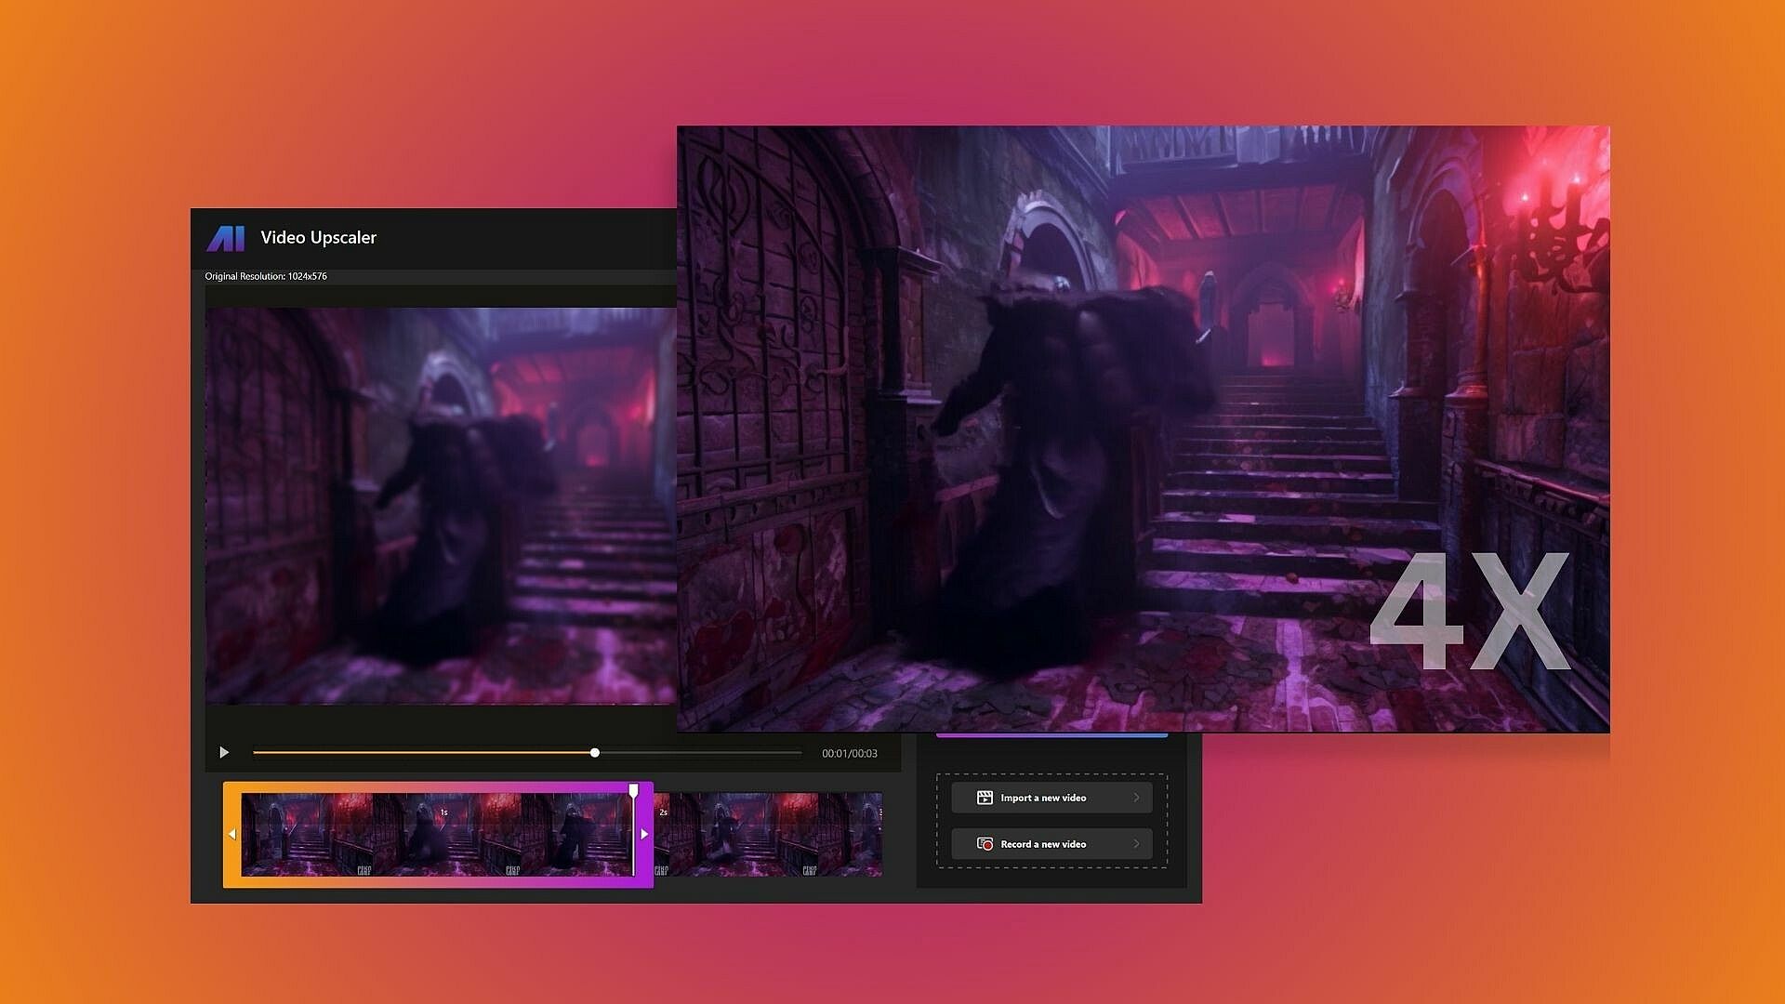Click the AI logo icon
The width and height of the screenshot is (1785, 1004).
coord(225,238)
